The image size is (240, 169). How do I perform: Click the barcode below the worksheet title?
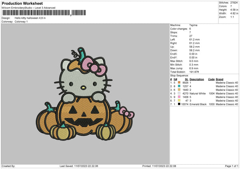(36, 14)
